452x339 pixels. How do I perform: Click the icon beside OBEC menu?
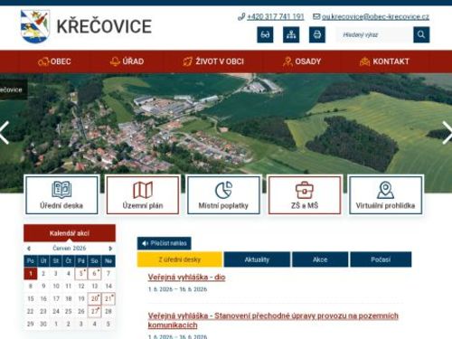[x=43, y=61]
